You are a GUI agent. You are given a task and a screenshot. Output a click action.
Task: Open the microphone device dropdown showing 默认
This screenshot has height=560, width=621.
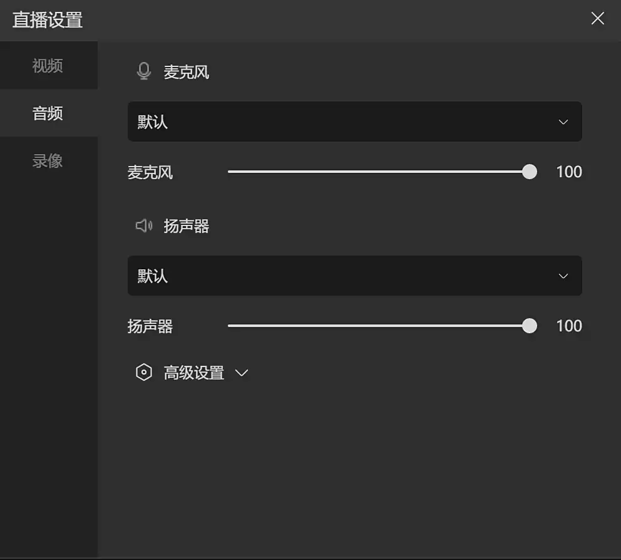pos(355,122)
